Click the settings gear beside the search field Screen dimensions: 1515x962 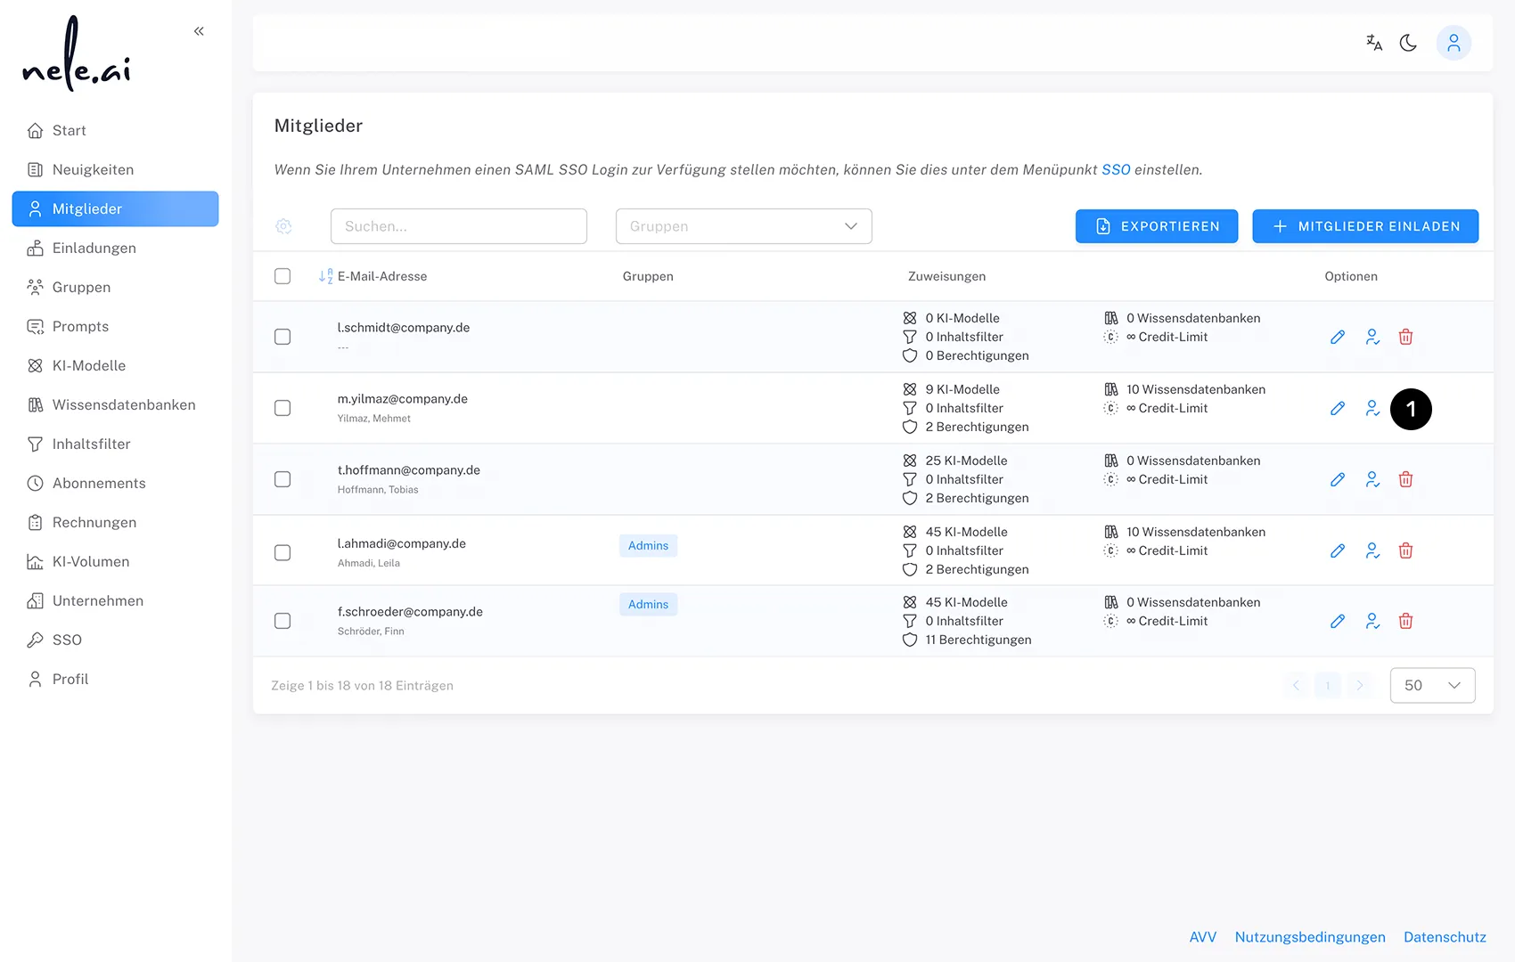[x=283, y=226]
